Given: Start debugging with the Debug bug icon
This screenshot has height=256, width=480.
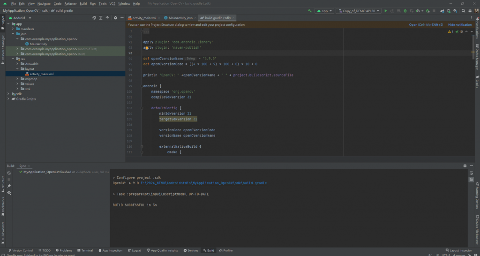Looking at the screenshot, I should [x=404, y=10].
